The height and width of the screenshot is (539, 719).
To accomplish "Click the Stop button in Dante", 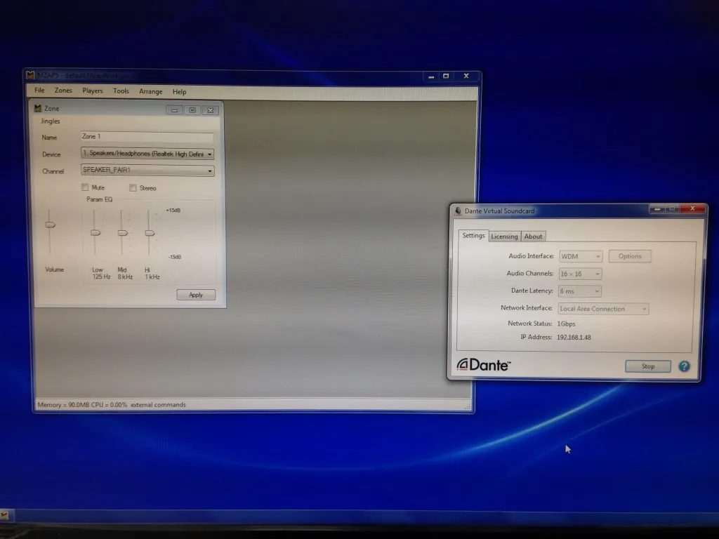I will click(x=648, y=366).
